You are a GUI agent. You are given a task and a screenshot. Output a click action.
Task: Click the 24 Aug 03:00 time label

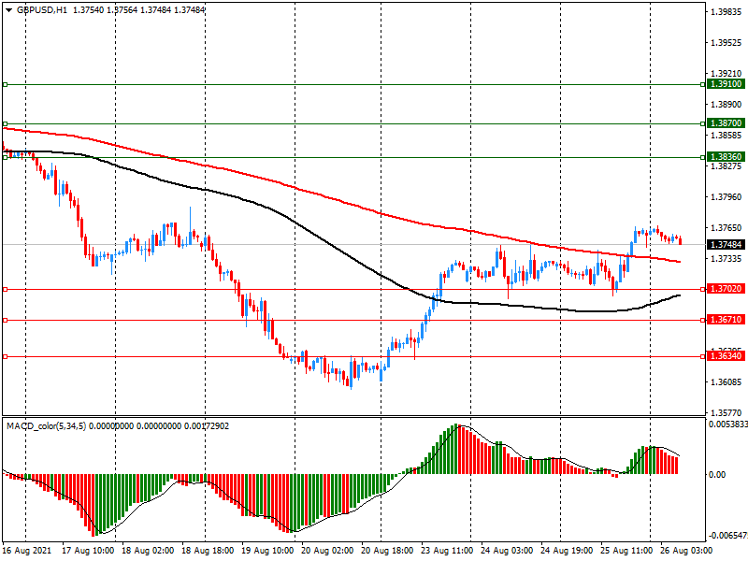tap(507, 550)
